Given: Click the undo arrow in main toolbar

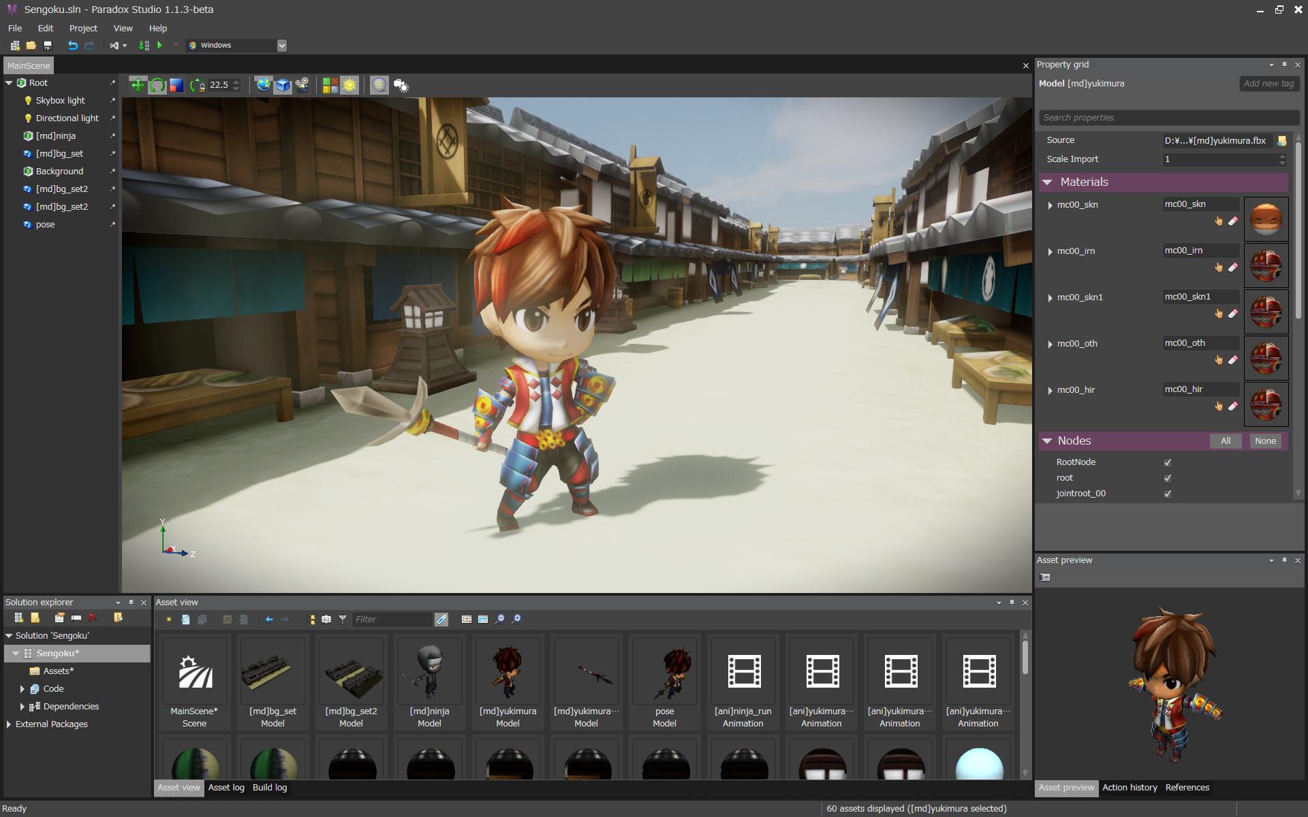Looking at the screenshot, I should 72,45.
